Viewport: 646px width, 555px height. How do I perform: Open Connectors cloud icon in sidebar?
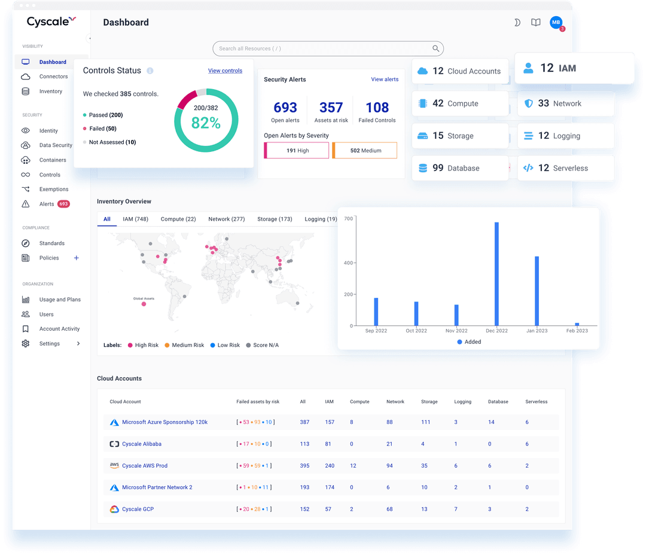(26, 77)
